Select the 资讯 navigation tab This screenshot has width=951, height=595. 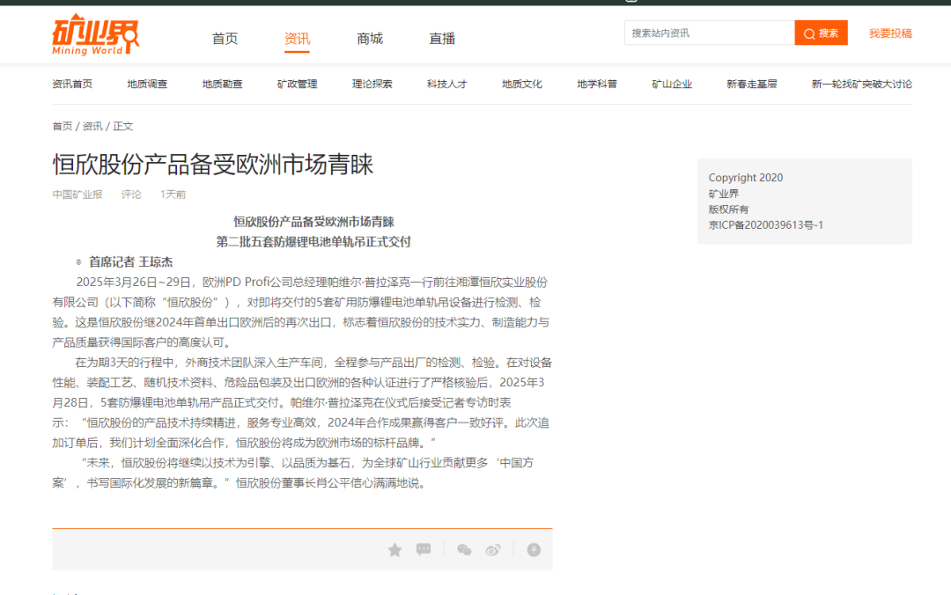(297, 39)
